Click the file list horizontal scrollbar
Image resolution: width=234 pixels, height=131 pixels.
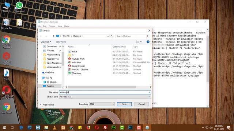click(102, 87)
